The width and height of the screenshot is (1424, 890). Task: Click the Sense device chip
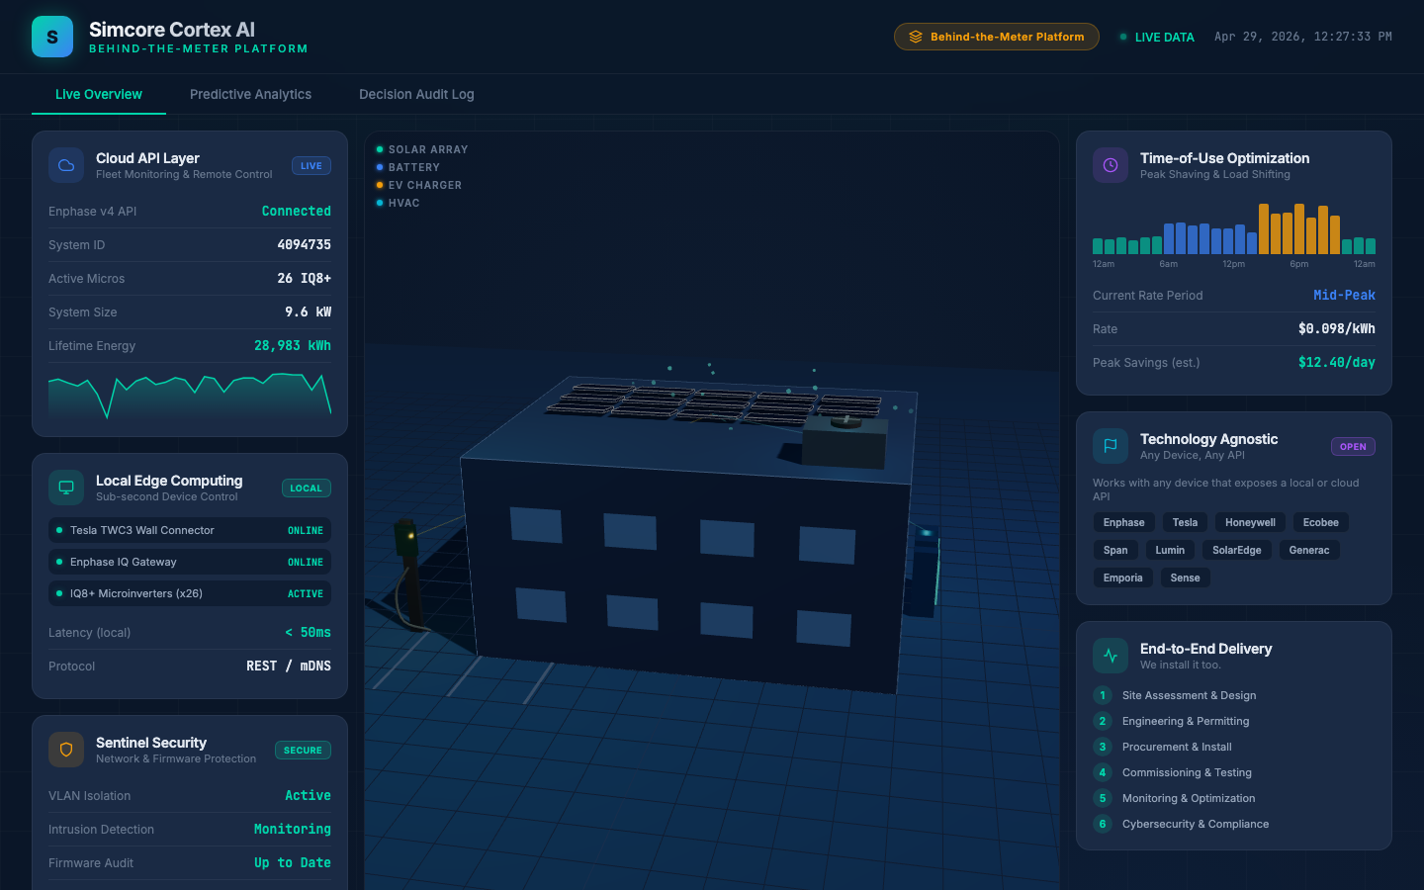point(1185,578)
